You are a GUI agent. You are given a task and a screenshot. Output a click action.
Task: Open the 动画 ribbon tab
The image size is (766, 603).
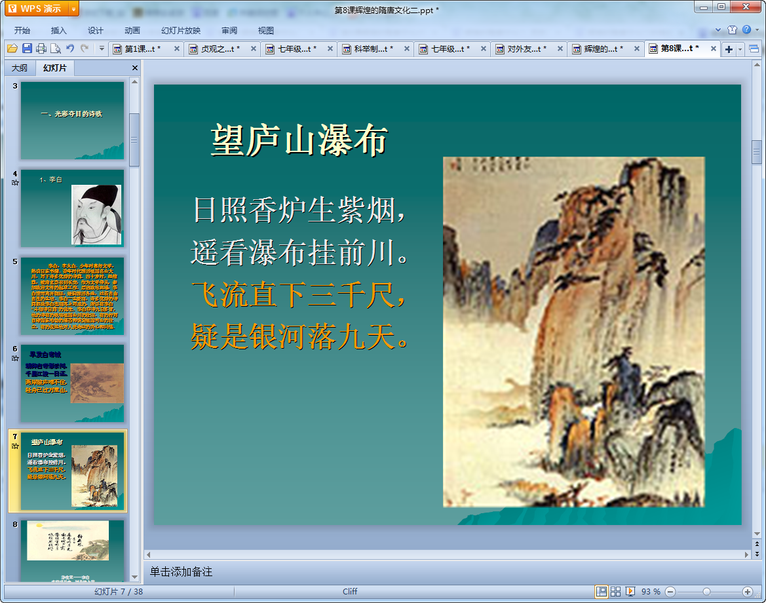[x=132, y=30]
